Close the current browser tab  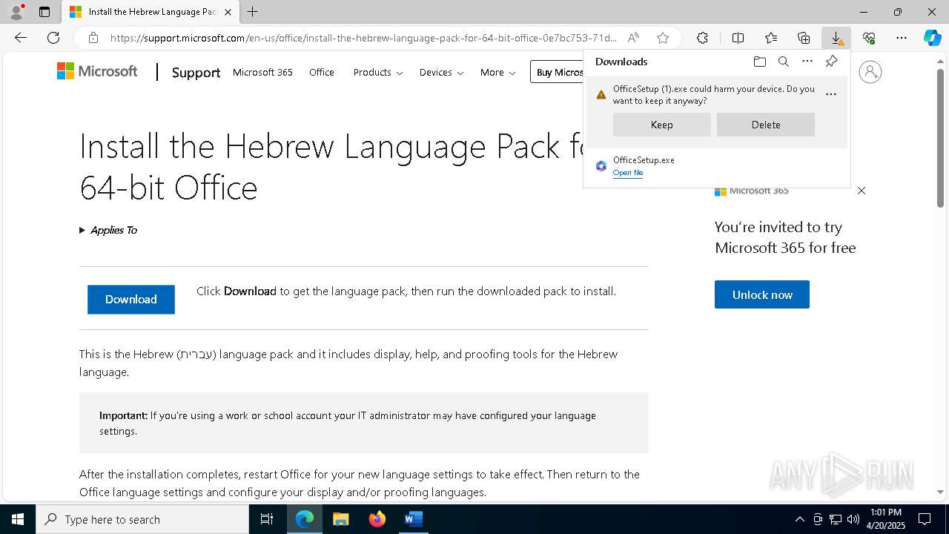tap(228, 12)
